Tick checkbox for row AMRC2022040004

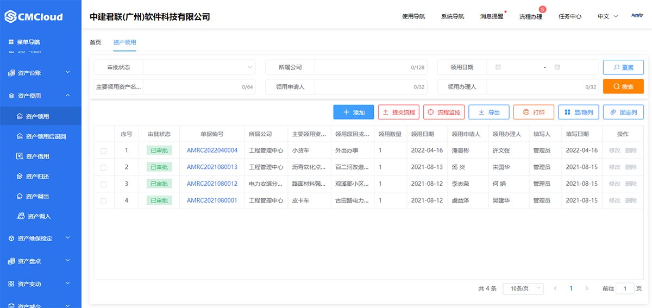[x=104, y=151]
